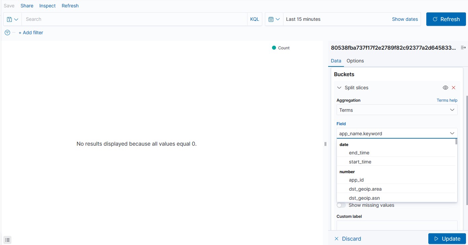Click the Count legend color dot
468x245 pixels.
coord(274,48)
